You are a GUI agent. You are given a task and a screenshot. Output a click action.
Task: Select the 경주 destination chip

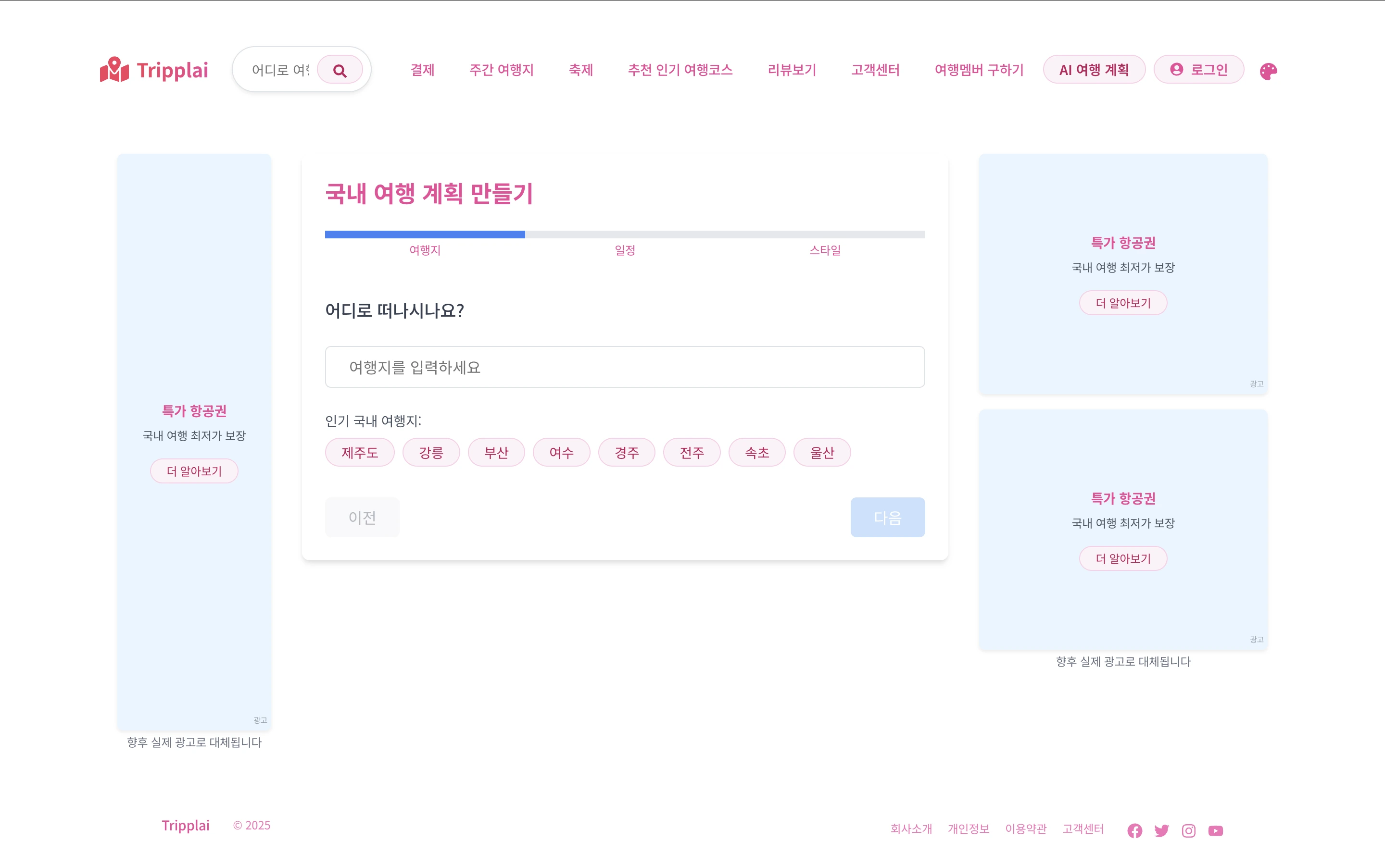[626, 453]
